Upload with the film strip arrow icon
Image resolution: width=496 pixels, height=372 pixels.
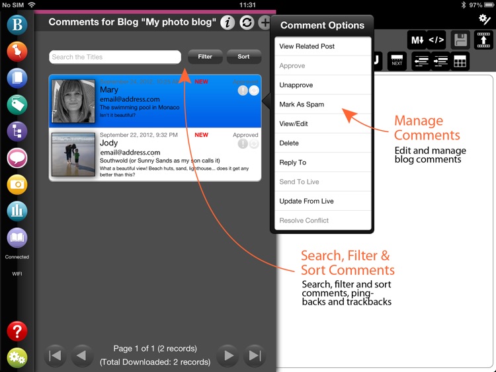pyautogui.click(x=483, y=40)
